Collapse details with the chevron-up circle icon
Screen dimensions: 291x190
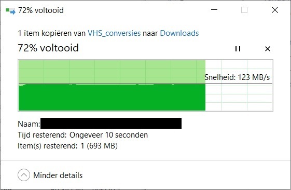tap(24, 175)
